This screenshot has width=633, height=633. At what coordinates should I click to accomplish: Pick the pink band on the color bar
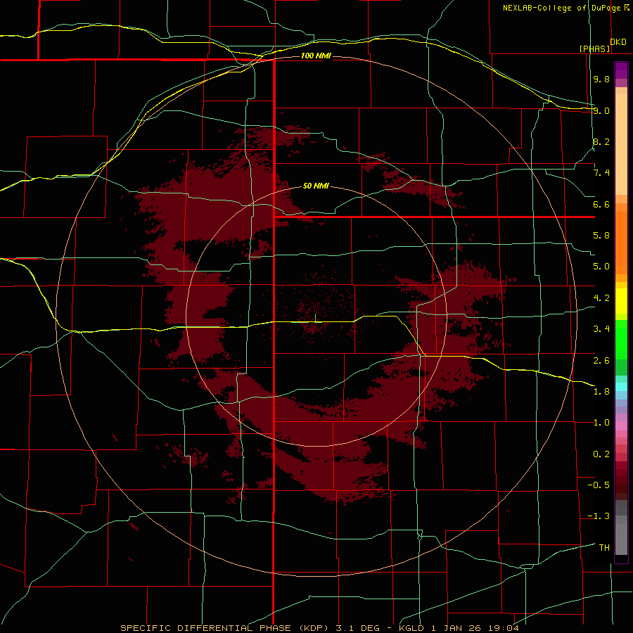(x=621, y=426)
